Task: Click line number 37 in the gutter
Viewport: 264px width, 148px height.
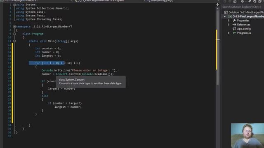Action: [9, 136]
